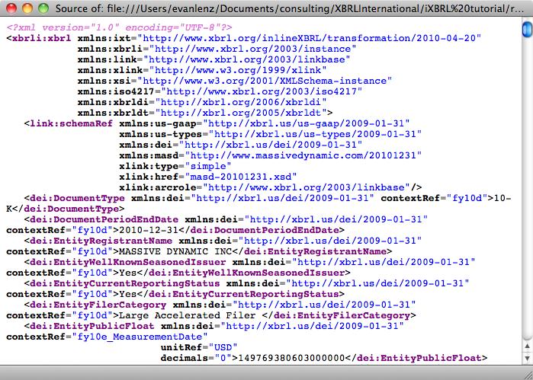Viewport: 533px width, 380px height.
Task: Click the linkbase URL after xmlns:link
Action: pos(247,59)
